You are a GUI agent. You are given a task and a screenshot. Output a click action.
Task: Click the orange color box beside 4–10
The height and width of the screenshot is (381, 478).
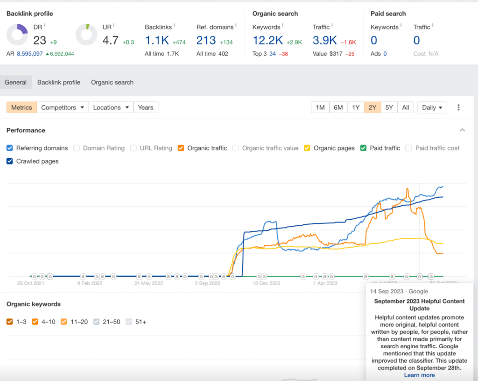click(35, 322)
